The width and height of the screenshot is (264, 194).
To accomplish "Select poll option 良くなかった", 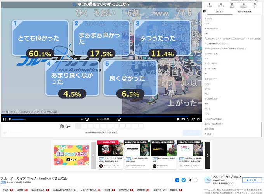I will pyautogui.click(x=130, y=78).
